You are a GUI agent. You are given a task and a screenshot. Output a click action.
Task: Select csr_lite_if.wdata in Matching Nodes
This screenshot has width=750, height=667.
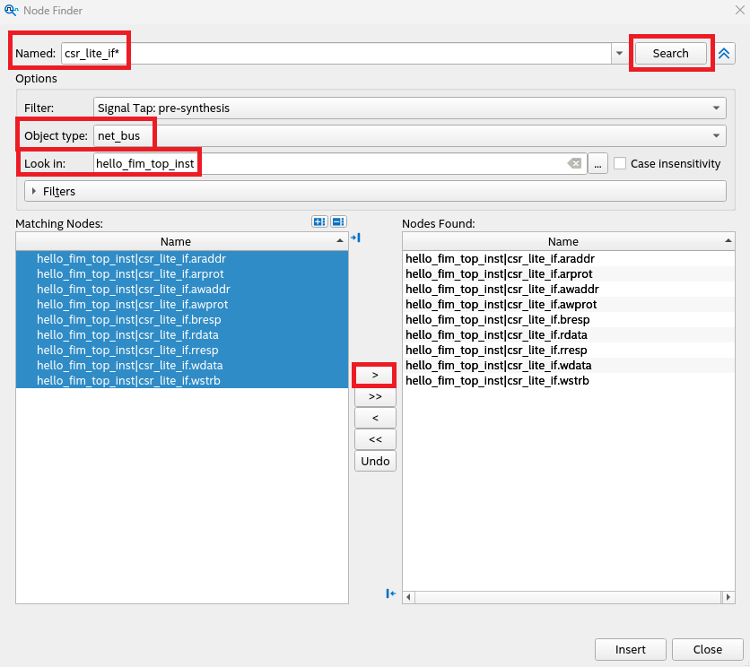tap(182, 366)
